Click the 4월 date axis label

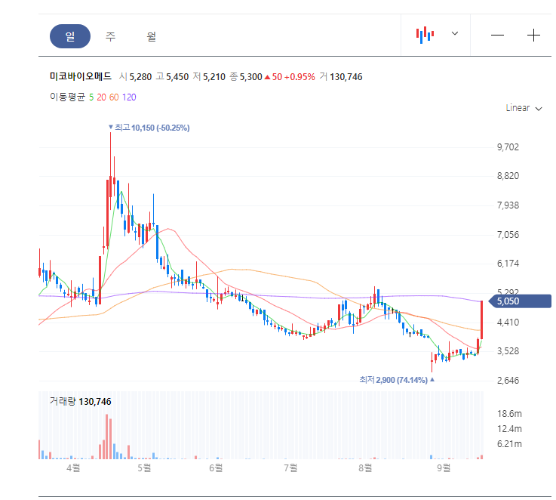coord(73,468)
